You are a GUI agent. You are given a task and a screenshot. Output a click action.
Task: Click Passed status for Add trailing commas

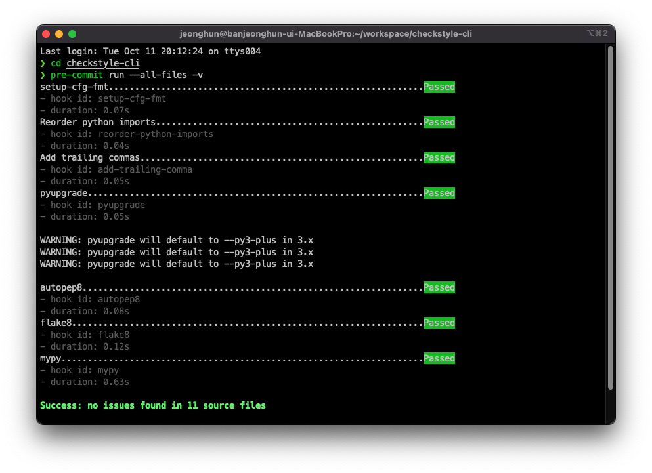tap(439, 157)
